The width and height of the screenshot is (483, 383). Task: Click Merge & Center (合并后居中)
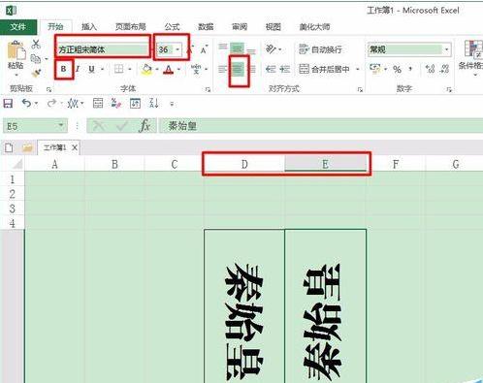[x=324, y=69]
